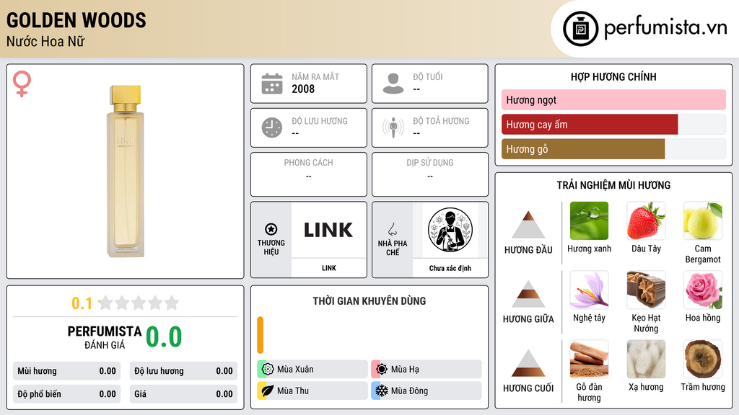Image resolution: width=739 pixels, height=415 pixels.
Task: Click the Mùa Hạ season label
Action: [x=405, y=370]
